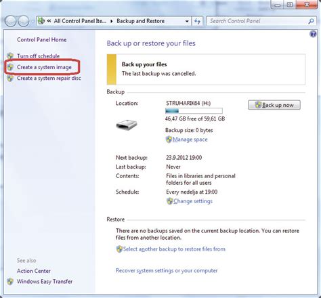The width and height of the screenshot is (321, 298).
Task: Click Turn off schedule link
Action: (39, 56)
